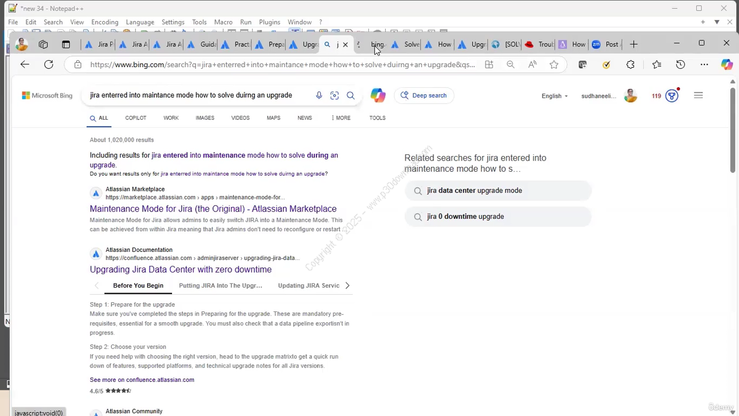Follow See more on confluence.atlassian.com link
739x416 pixels.
142,380
